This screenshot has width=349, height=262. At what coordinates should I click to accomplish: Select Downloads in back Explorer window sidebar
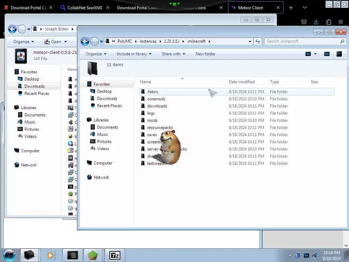point(34,86)
